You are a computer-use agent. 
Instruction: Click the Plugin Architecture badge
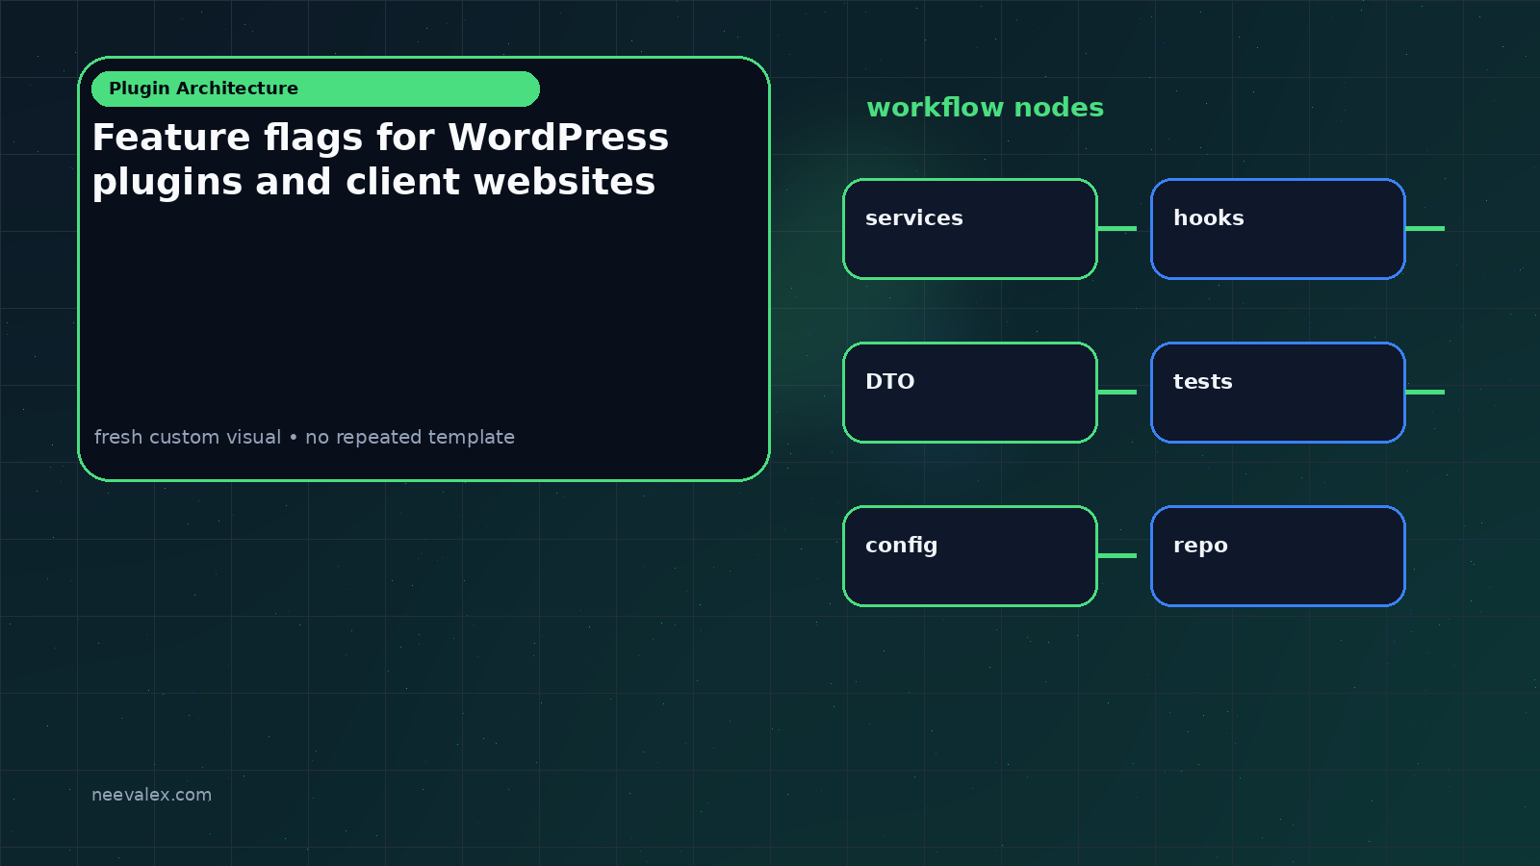click(x=316, y=89)
